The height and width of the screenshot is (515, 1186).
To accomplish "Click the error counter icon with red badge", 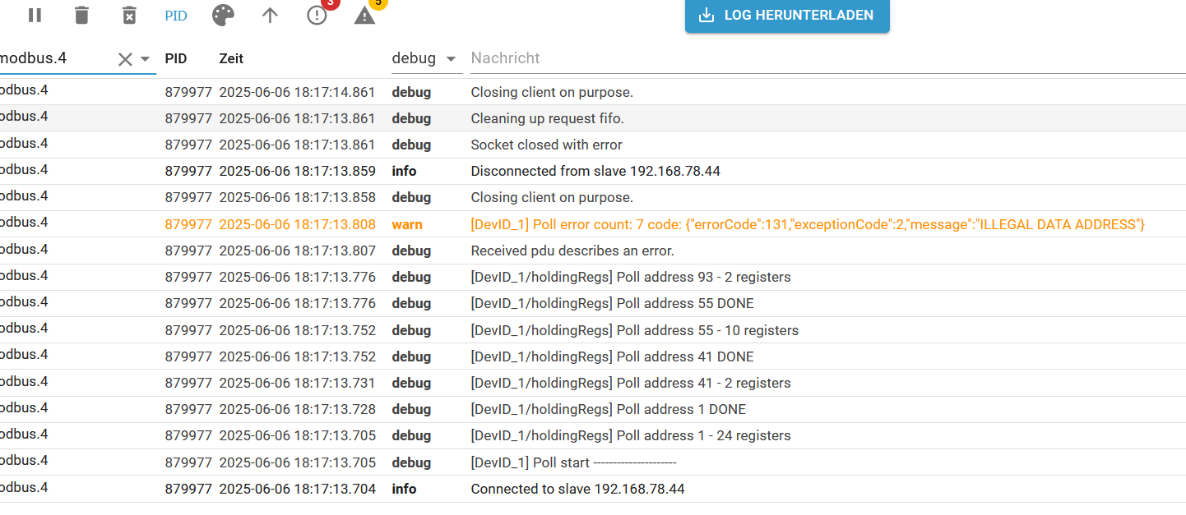I will point(317,15).
